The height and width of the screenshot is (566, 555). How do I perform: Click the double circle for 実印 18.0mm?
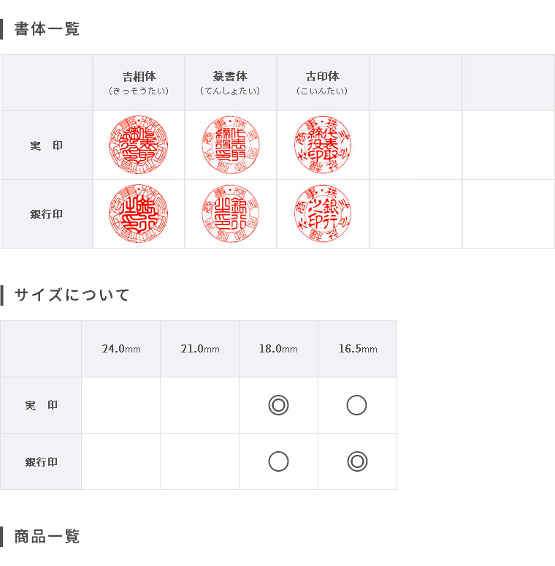pos(278,405)
